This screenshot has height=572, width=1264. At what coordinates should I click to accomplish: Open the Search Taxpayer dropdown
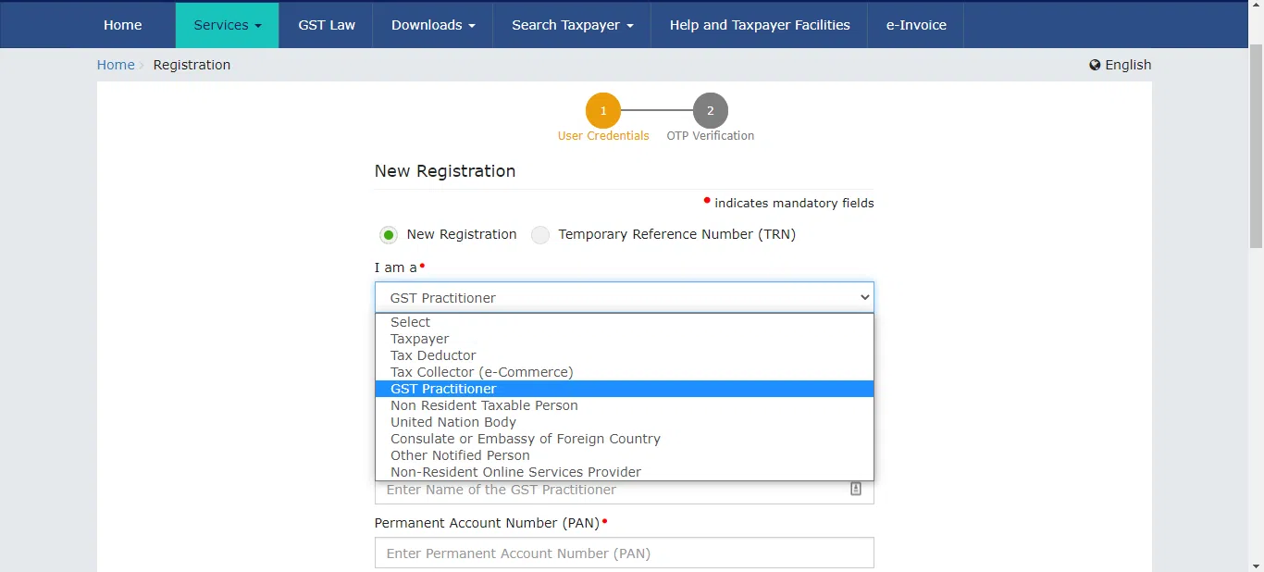(x=573, y=25)
